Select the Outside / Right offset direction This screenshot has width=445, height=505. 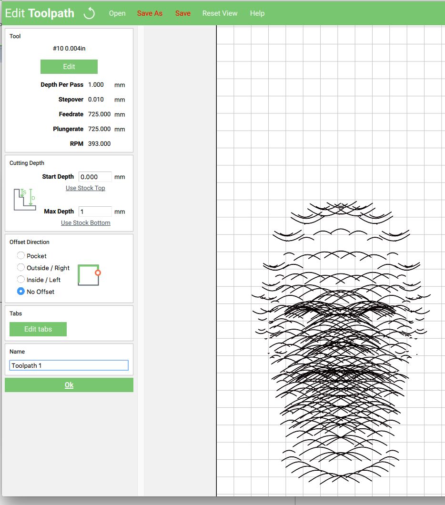tap(20, 267)
